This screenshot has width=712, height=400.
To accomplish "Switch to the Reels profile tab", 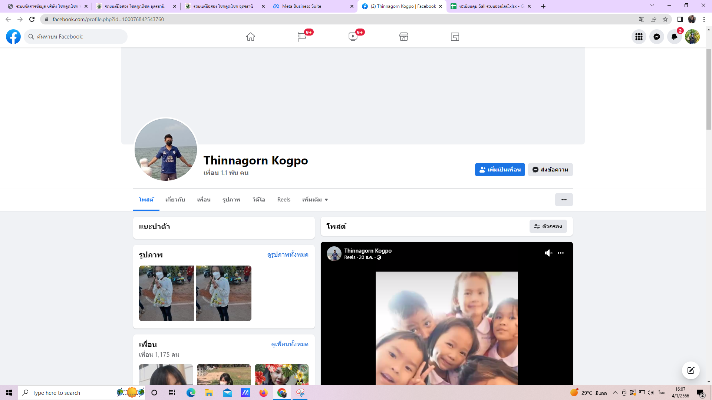I will click(284, 200).
